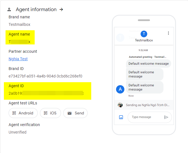Open the Nghia Test partner account link

pos(18,59)
